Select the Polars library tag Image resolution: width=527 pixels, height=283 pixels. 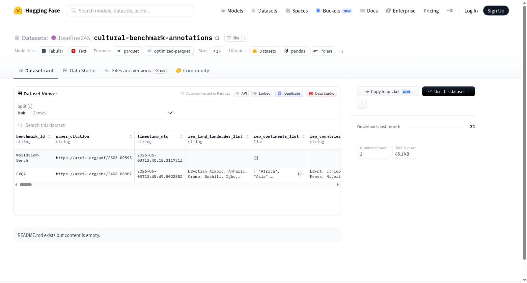(323, 51)
